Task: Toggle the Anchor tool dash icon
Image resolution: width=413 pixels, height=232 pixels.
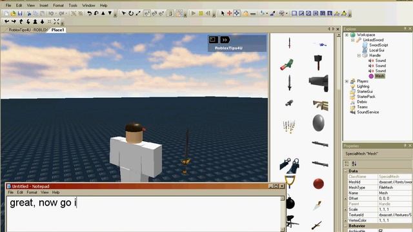Action: click(x=253, y=14)
